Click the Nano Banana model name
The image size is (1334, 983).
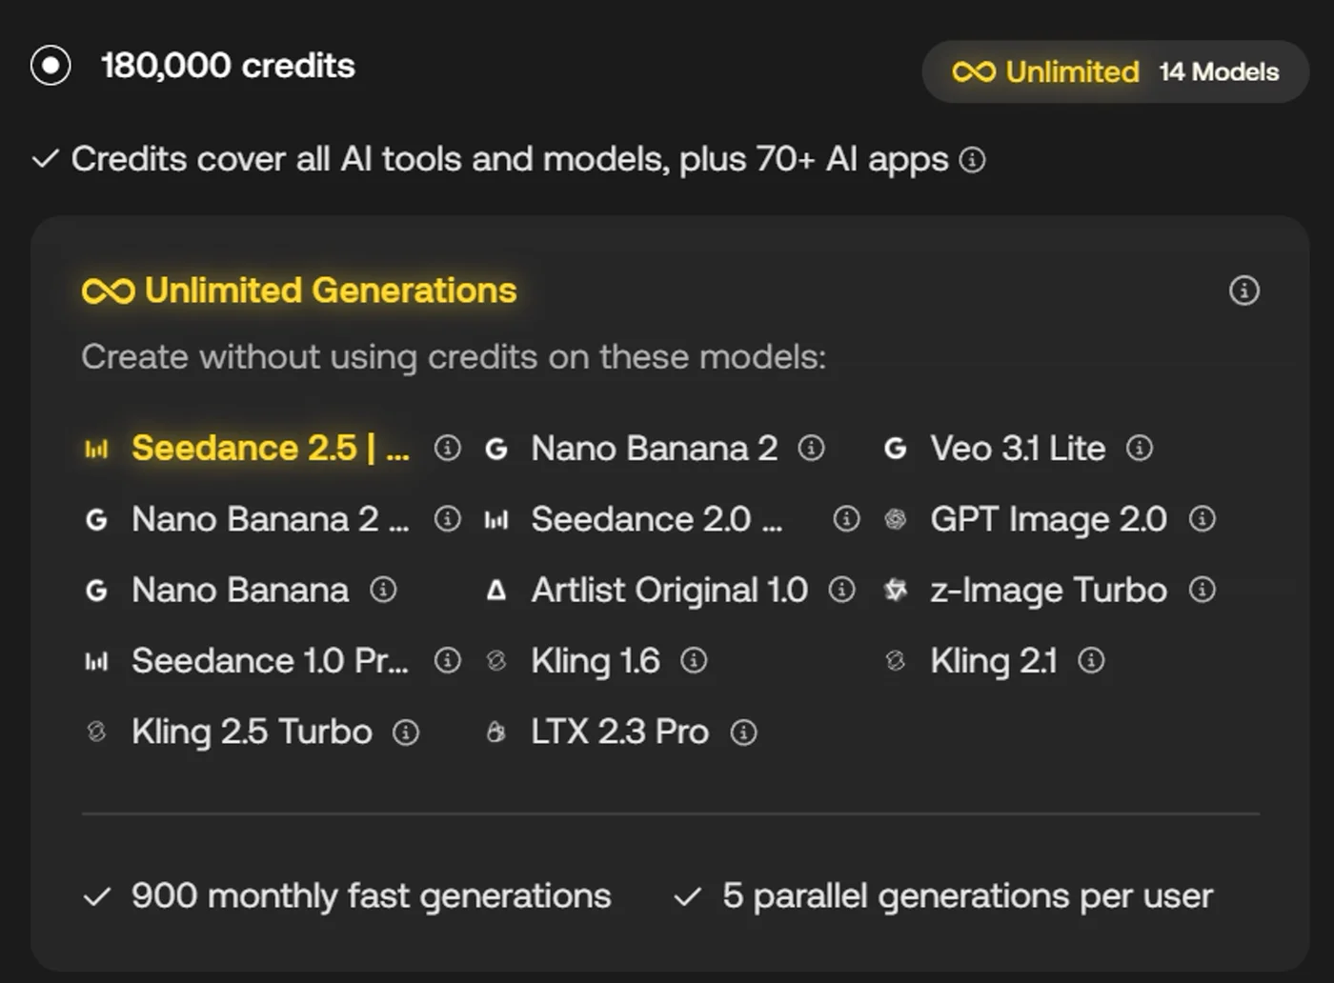(240, 590)
